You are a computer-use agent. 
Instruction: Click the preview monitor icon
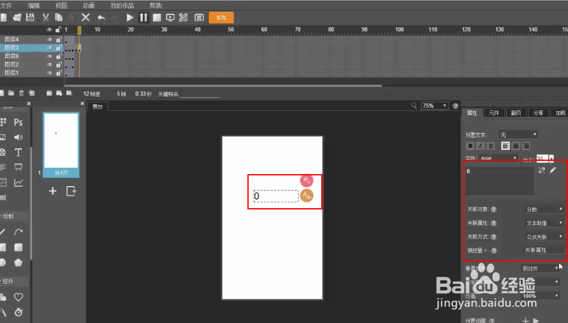(170, 18)
